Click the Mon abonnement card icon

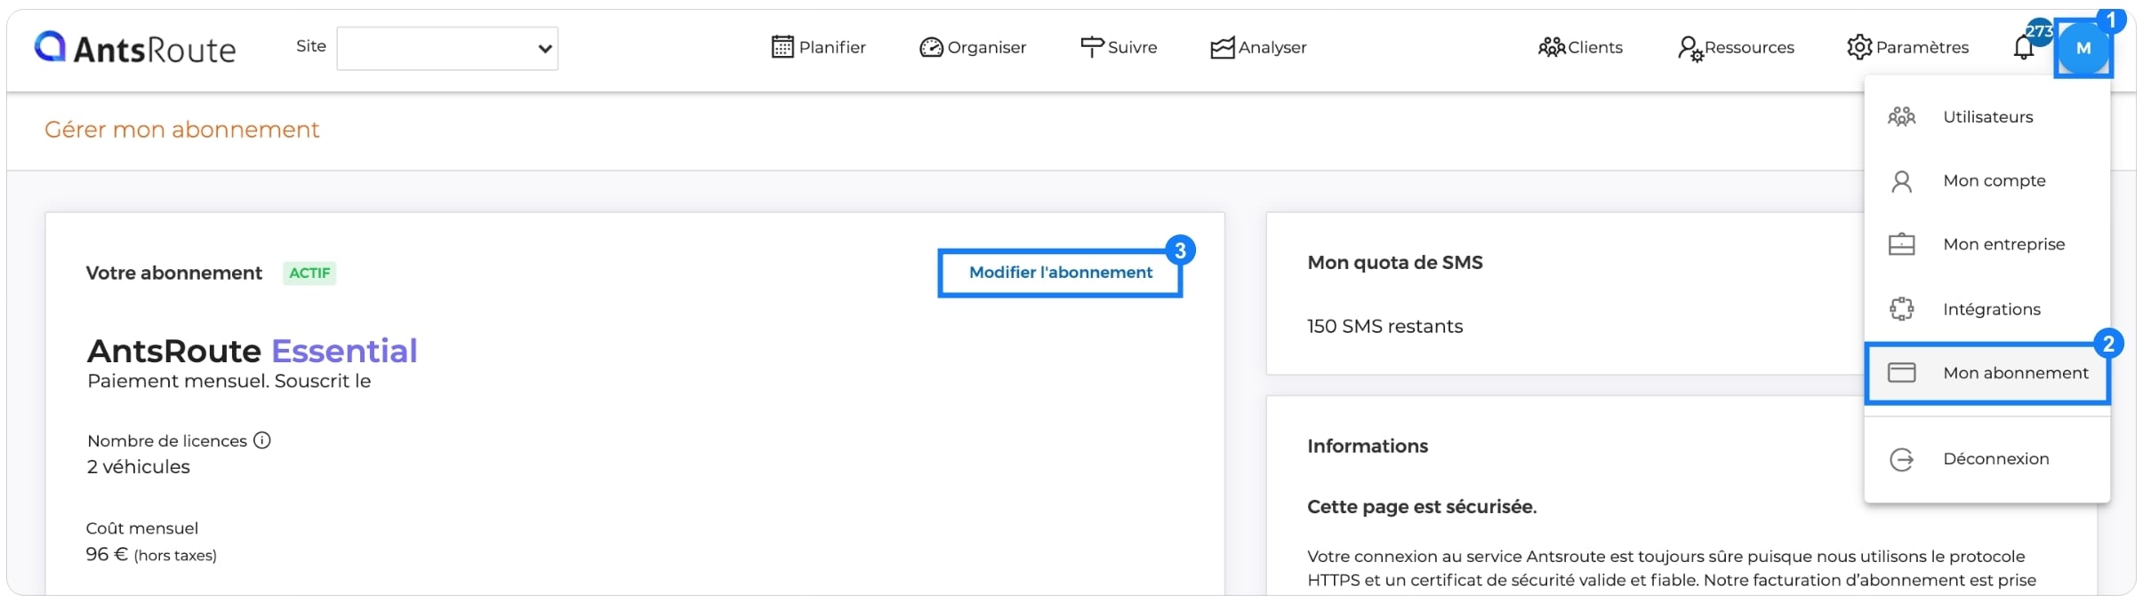click(1902, 373)
